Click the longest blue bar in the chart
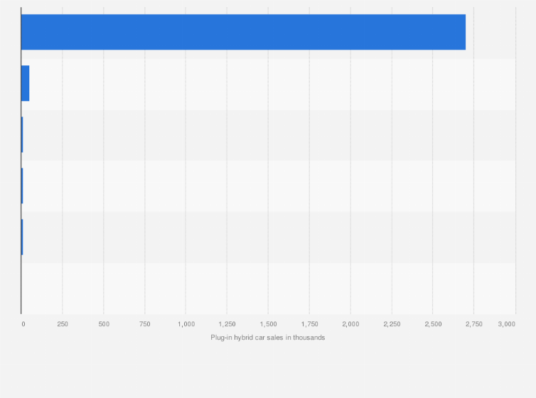This screenshot has height=398, width=536. click(243, 32)
